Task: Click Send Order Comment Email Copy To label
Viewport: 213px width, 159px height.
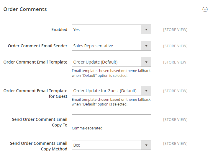Action: point(40,122)
